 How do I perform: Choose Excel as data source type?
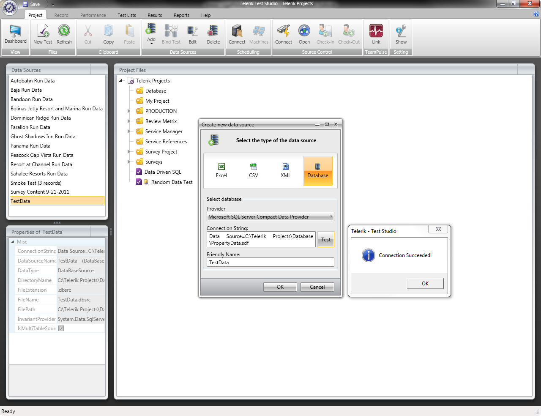click(221, 171)
